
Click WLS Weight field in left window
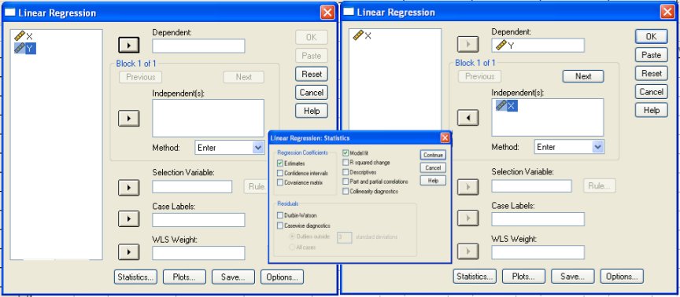[198, 253]
